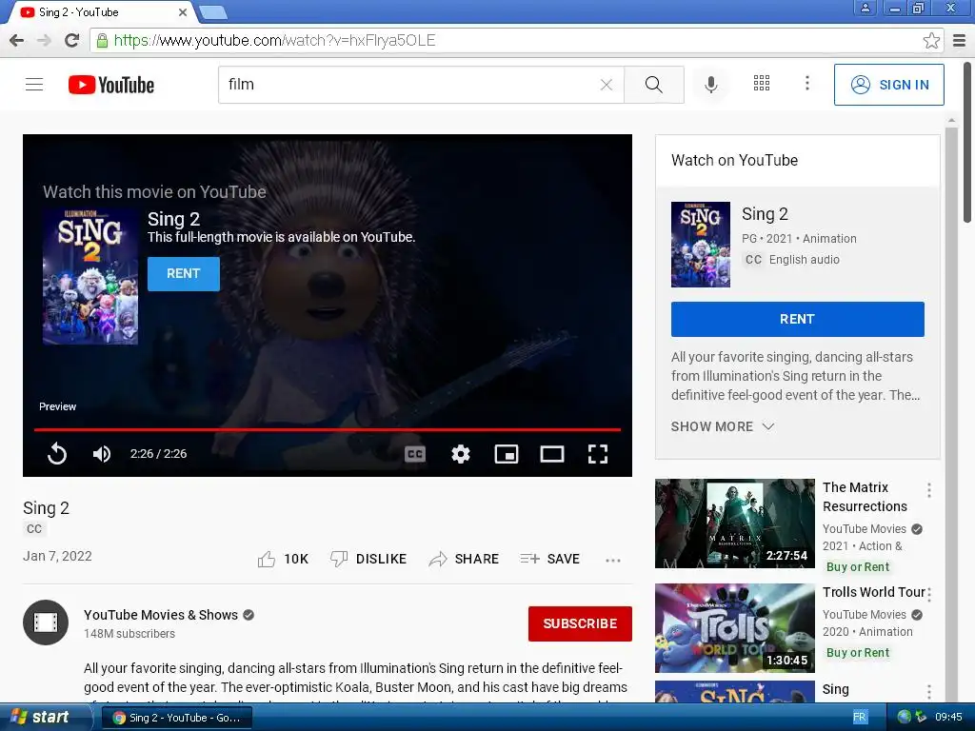Click Buy or Rent under Trolls World Tour
Viewport: 975px width, 731px height.
(858, 653)
